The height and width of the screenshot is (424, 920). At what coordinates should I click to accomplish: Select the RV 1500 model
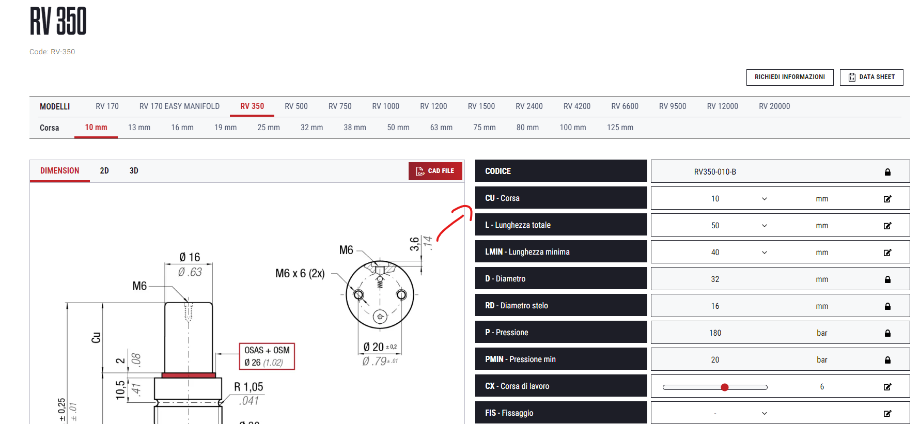tap(481, 106)
